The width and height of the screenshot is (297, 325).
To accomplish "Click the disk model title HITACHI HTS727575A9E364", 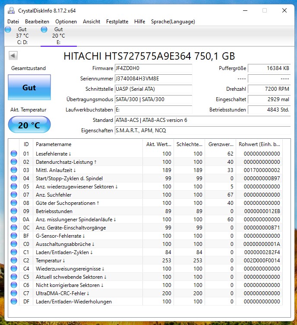I will tap(149, 56).
